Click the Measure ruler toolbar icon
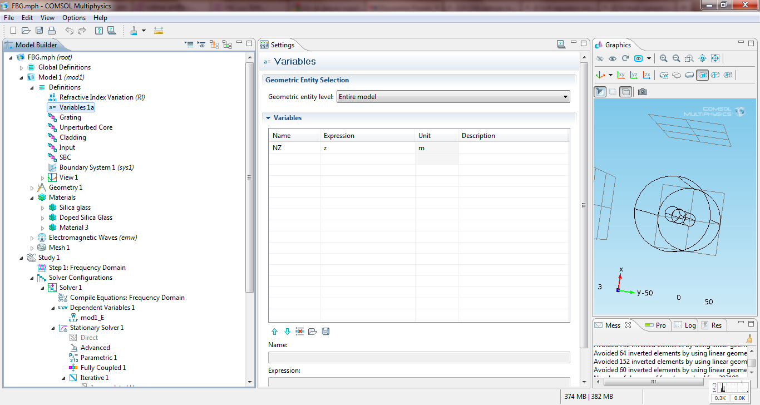 coord(159,31)
